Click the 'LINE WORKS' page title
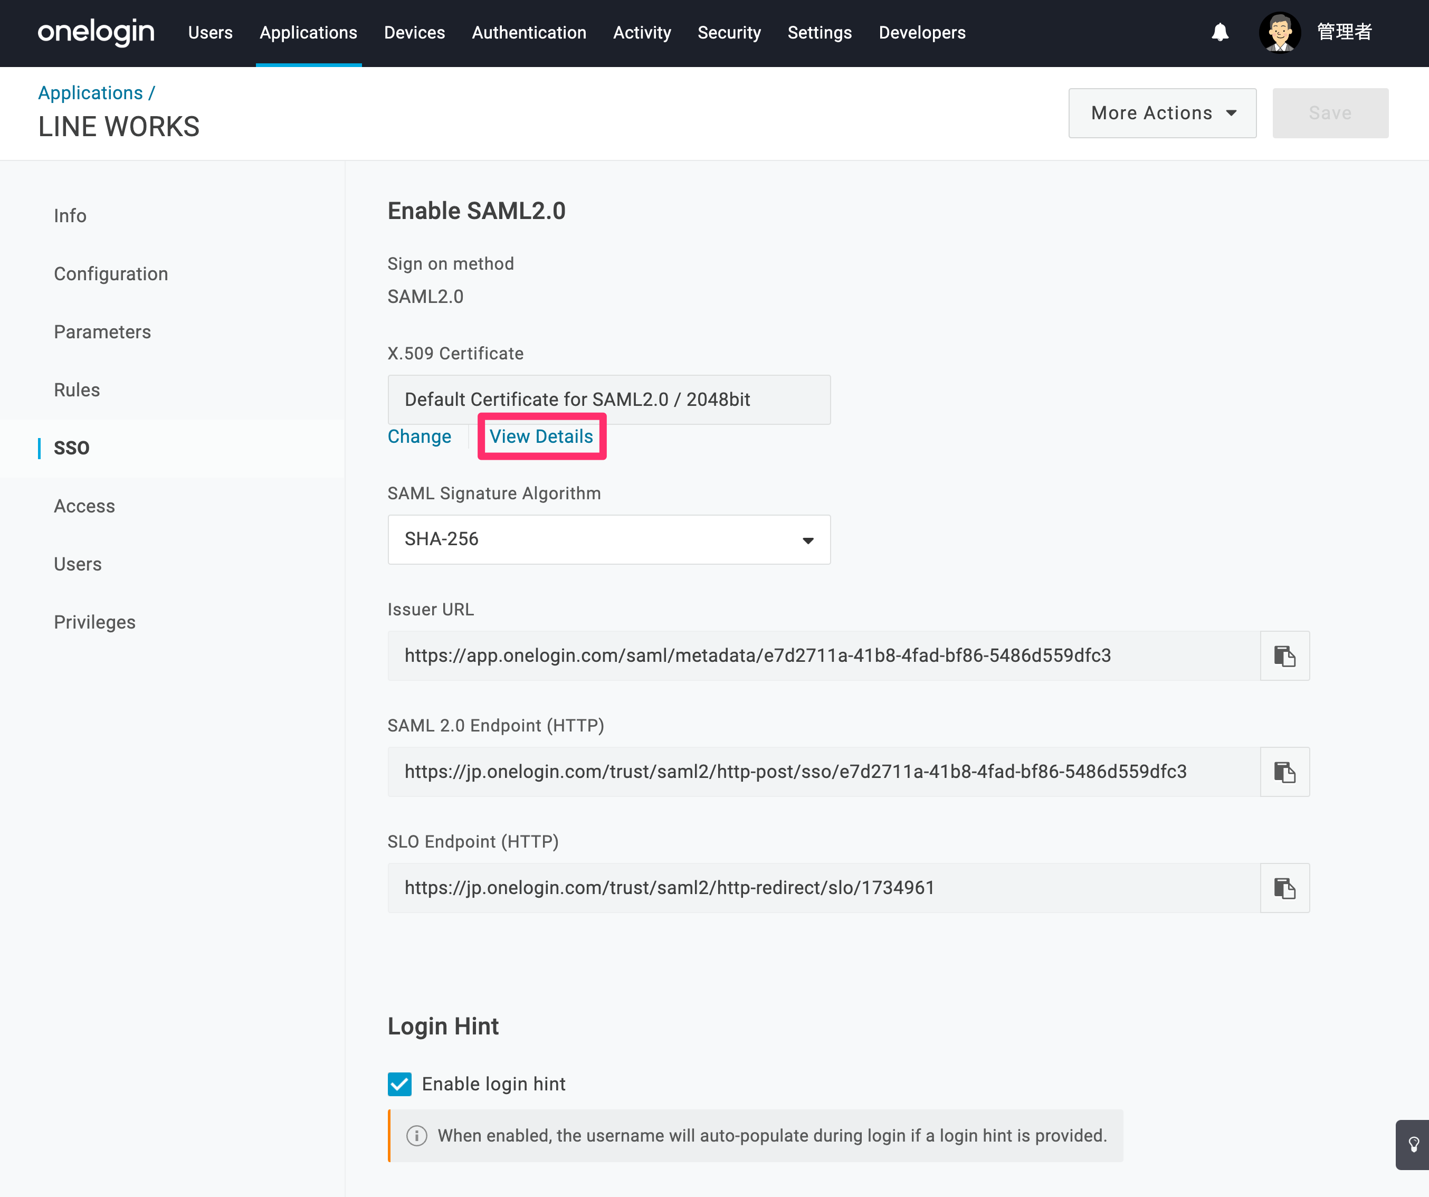Screen dimensions: 1429x1197 (119, 127)
